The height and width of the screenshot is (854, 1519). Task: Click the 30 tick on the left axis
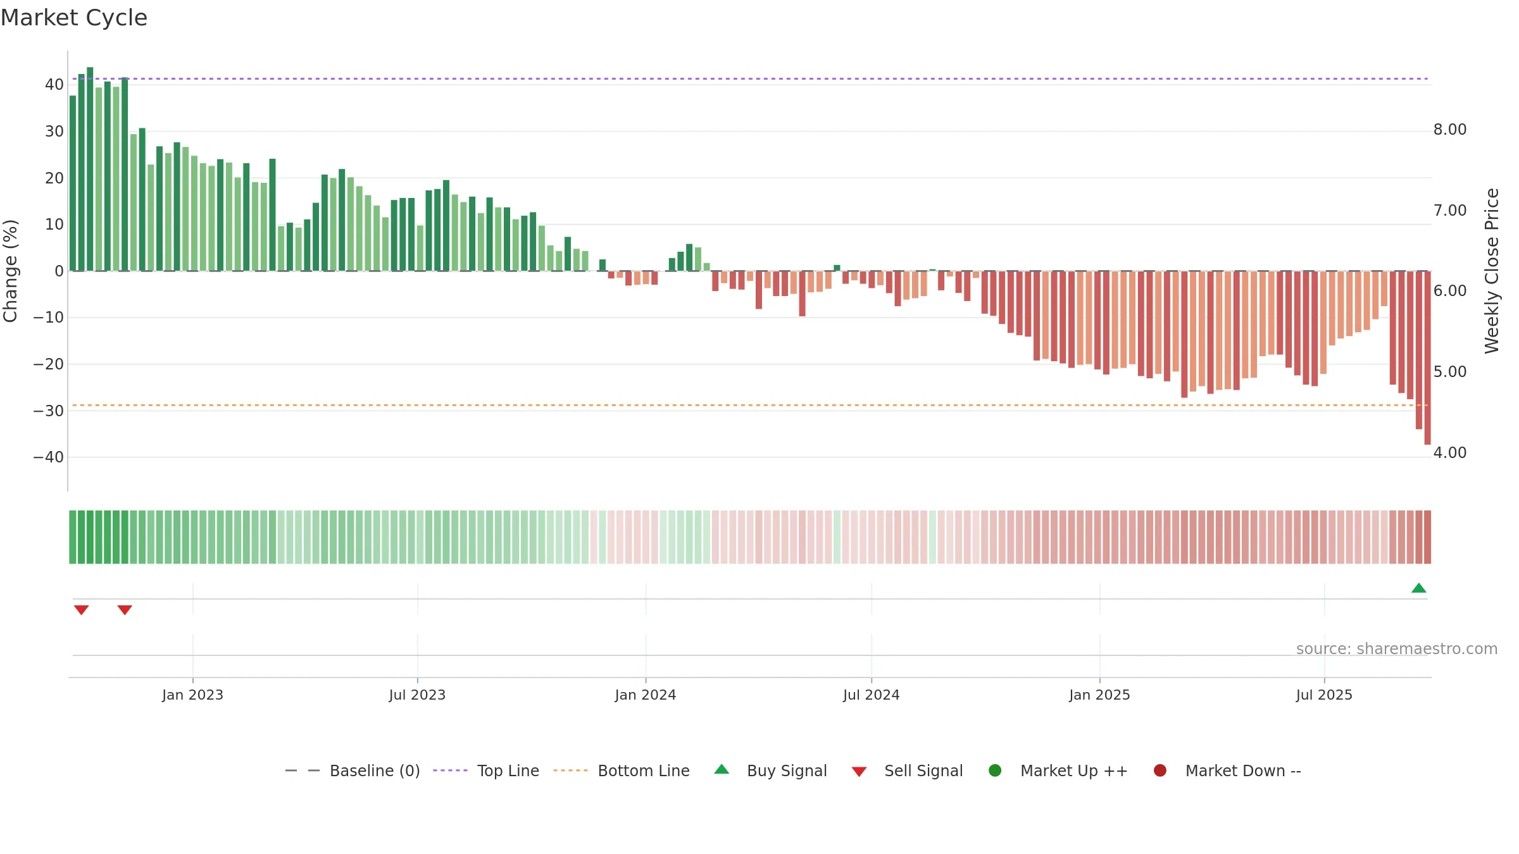point(54,132)
